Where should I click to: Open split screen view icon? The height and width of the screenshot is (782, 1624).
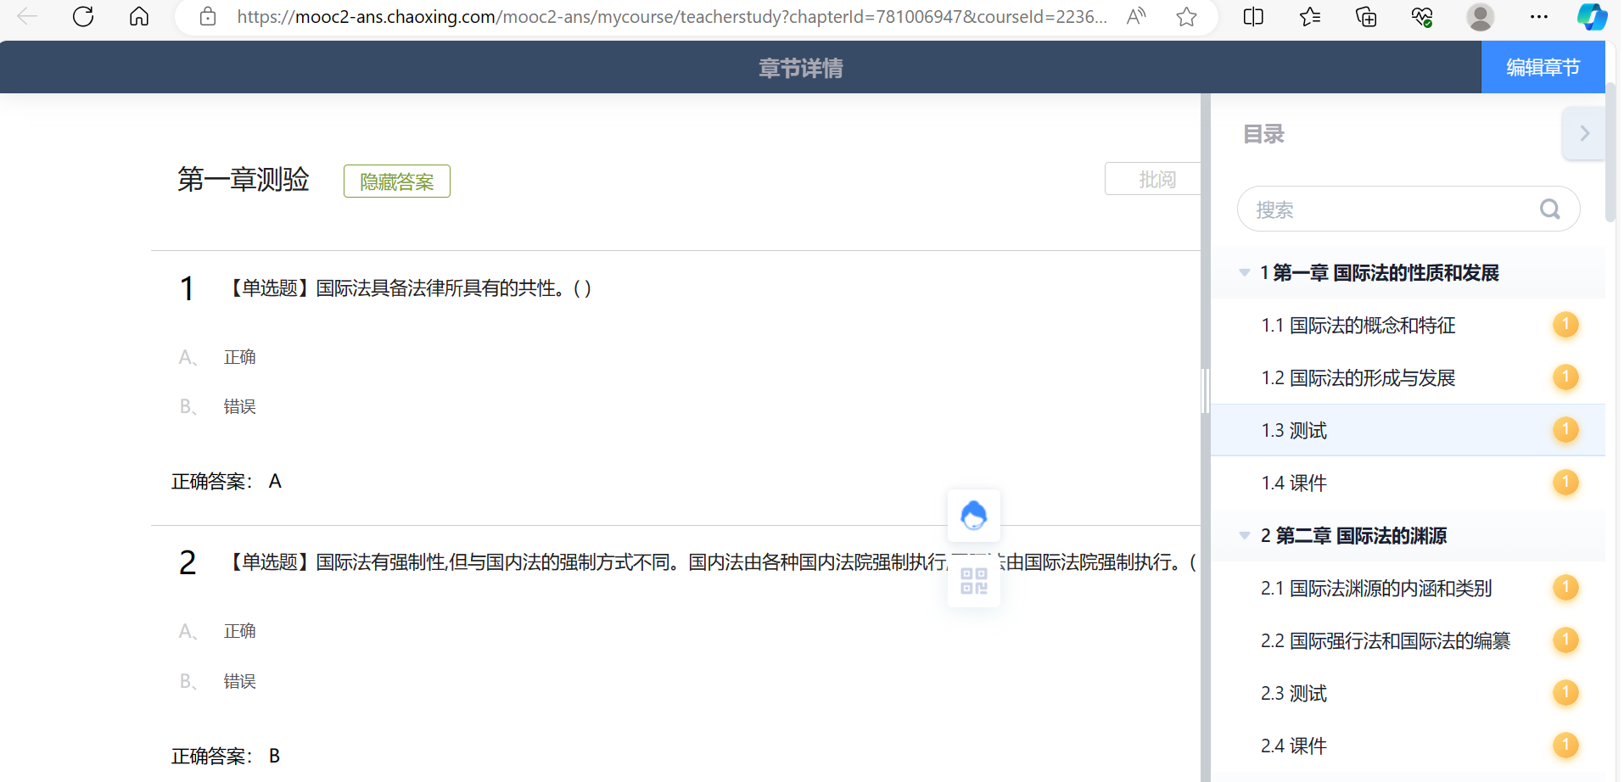[x=1252, y=17]
